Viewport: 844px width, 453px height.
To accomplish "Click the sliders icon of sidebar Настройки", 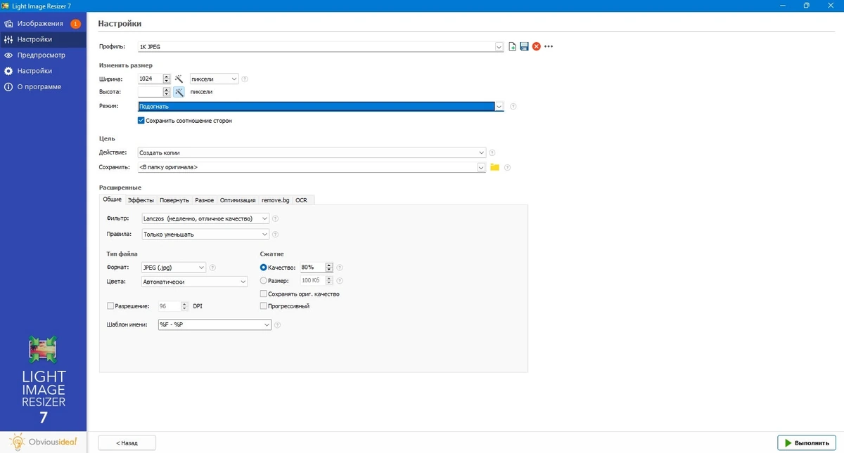I will tap(8, 39).
